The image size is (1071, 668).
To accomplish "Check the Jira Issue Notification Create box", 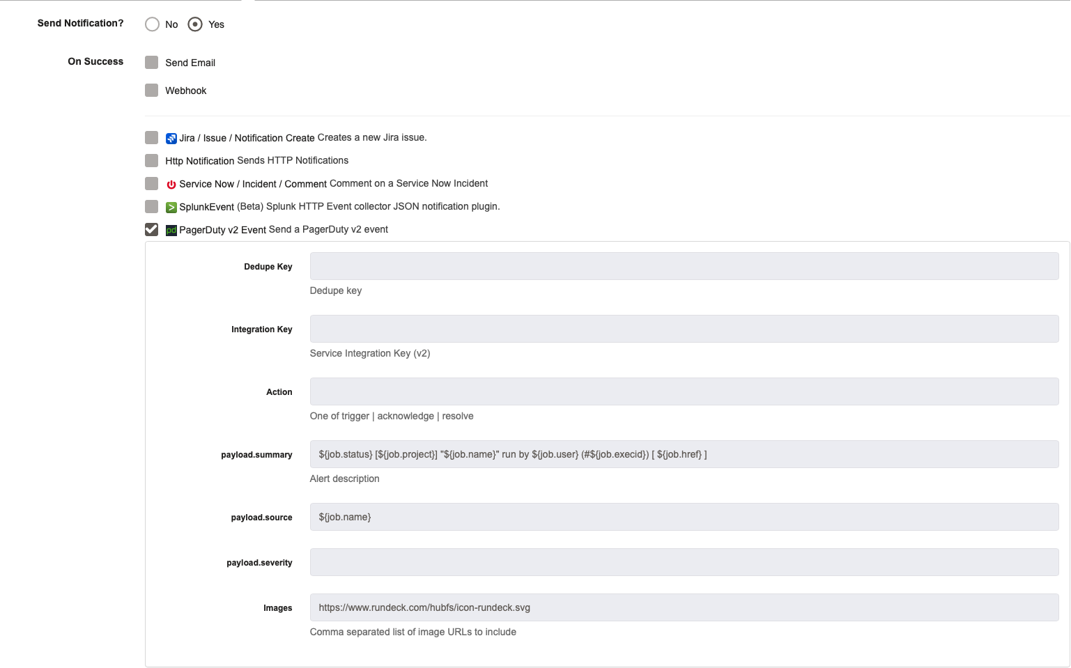I will coord(151,137).
